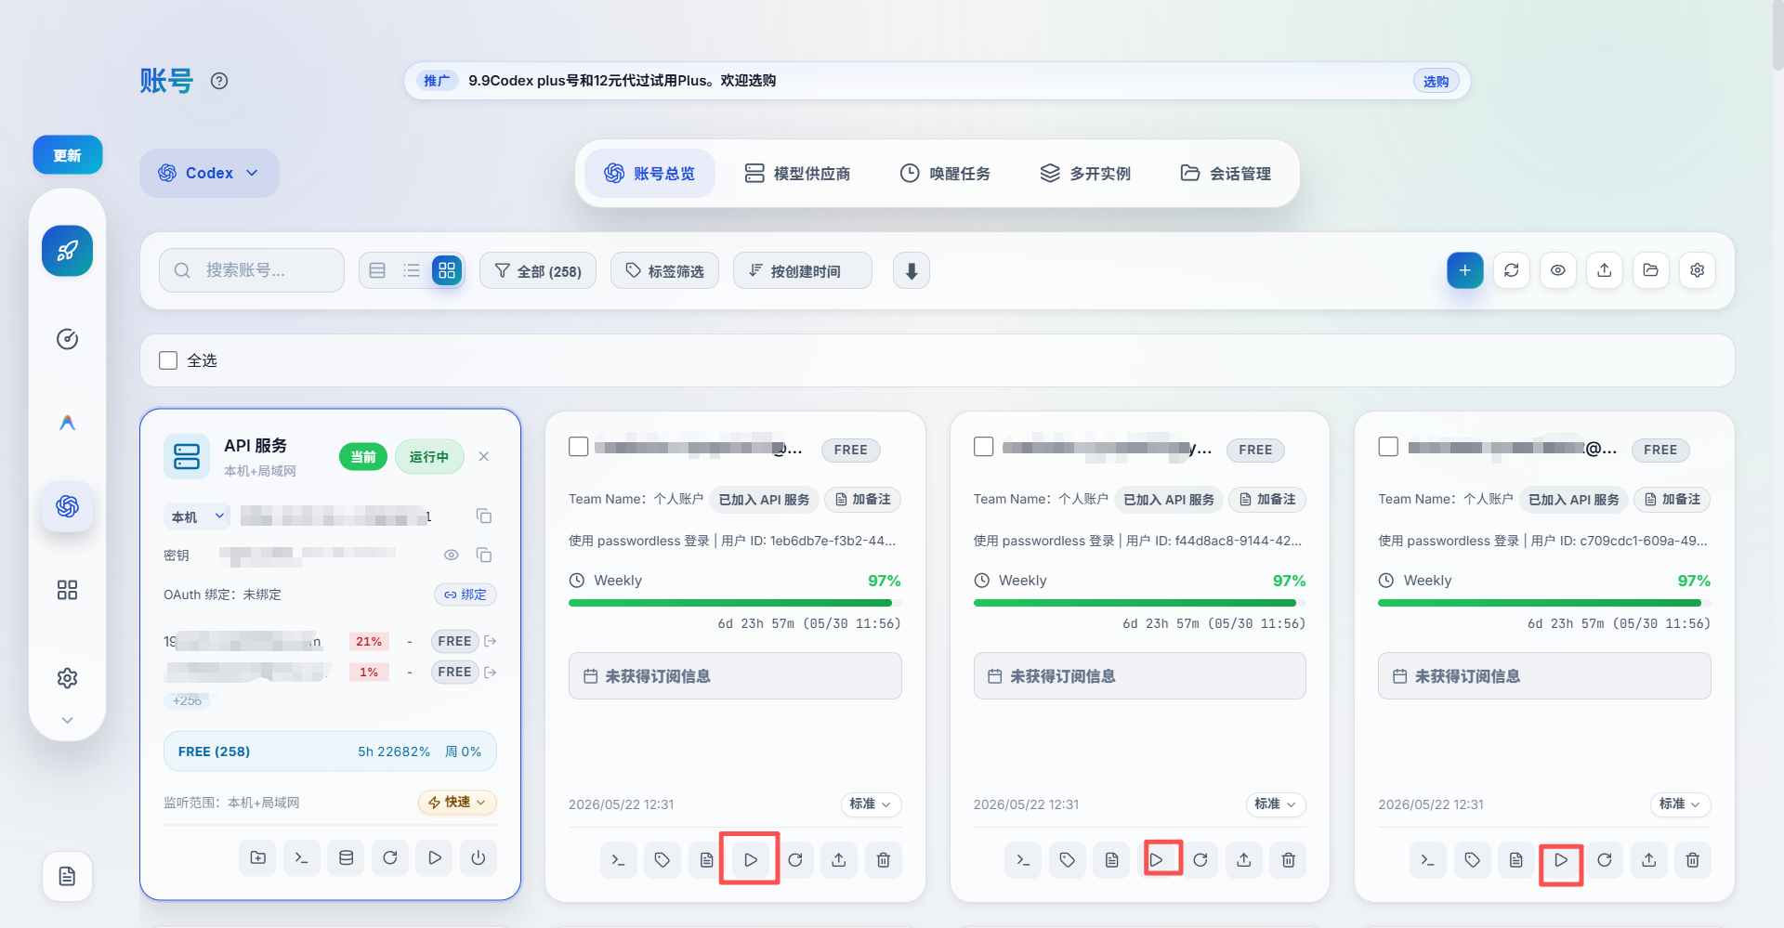Click 选购 in the promo banner
This screenshot has height=928, width=1784.
pyautogui.click(x=1436, y=81)
